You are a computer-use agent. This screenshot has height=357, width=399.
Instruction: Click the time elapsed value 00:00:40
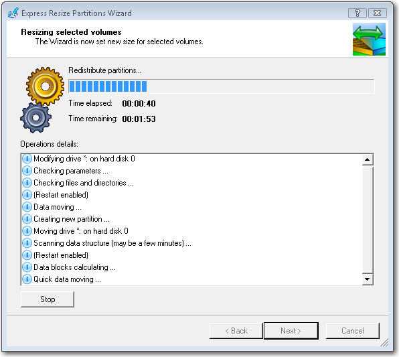pyautogui.click(x=139, y=103)
